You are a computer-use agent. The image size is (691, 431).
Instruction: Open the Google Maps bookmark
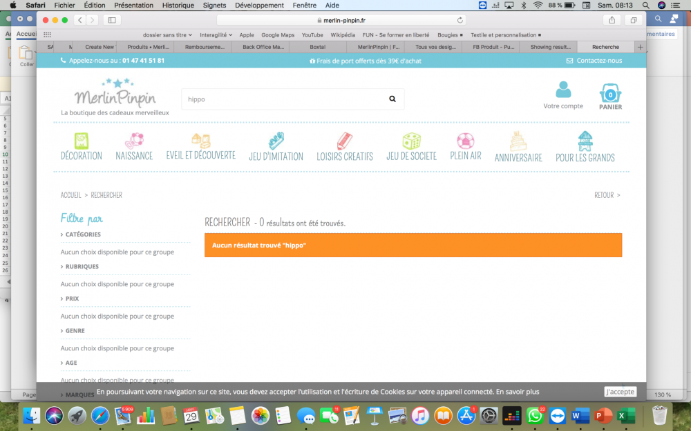click(278, 34)
